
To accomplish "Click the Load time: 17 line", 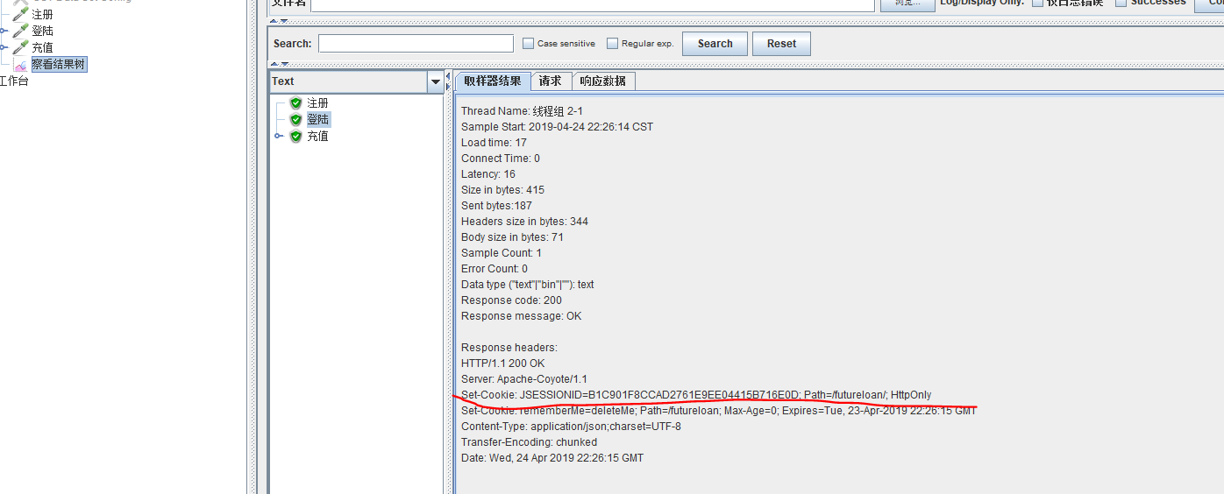I will [494, 143].
